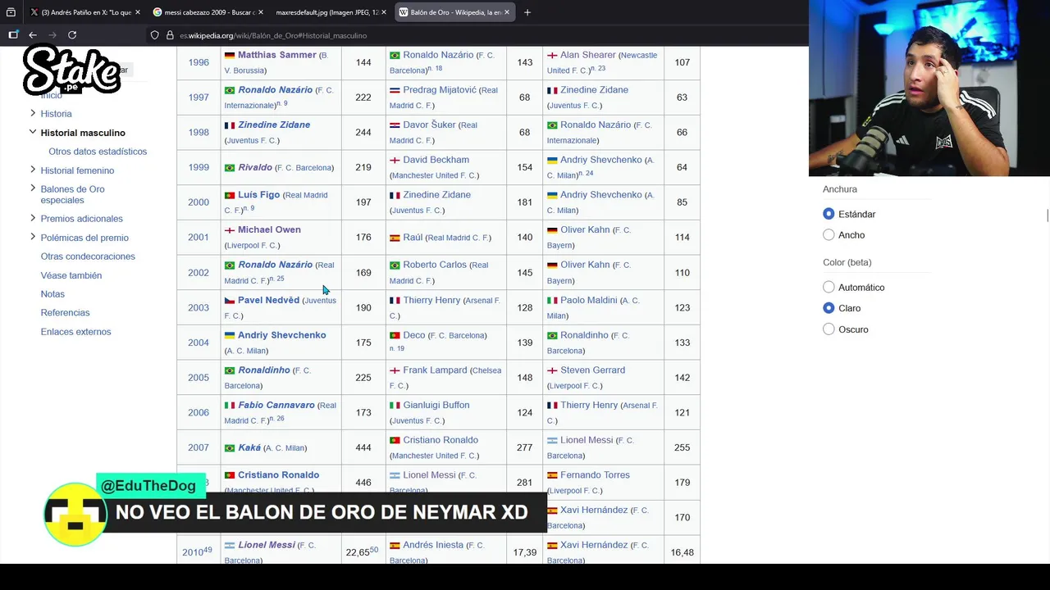The height and width of the screenshot is (590, 1050).
Task: Close the messi cabezazo Google tab
Action: [x=260, y=12]
